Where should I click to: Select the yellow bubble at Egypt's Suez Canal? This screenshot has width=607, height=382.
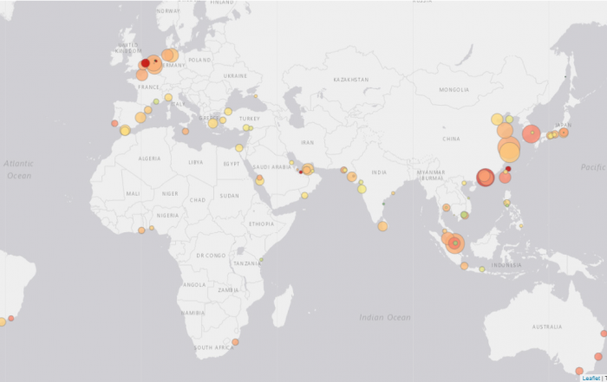239,148
